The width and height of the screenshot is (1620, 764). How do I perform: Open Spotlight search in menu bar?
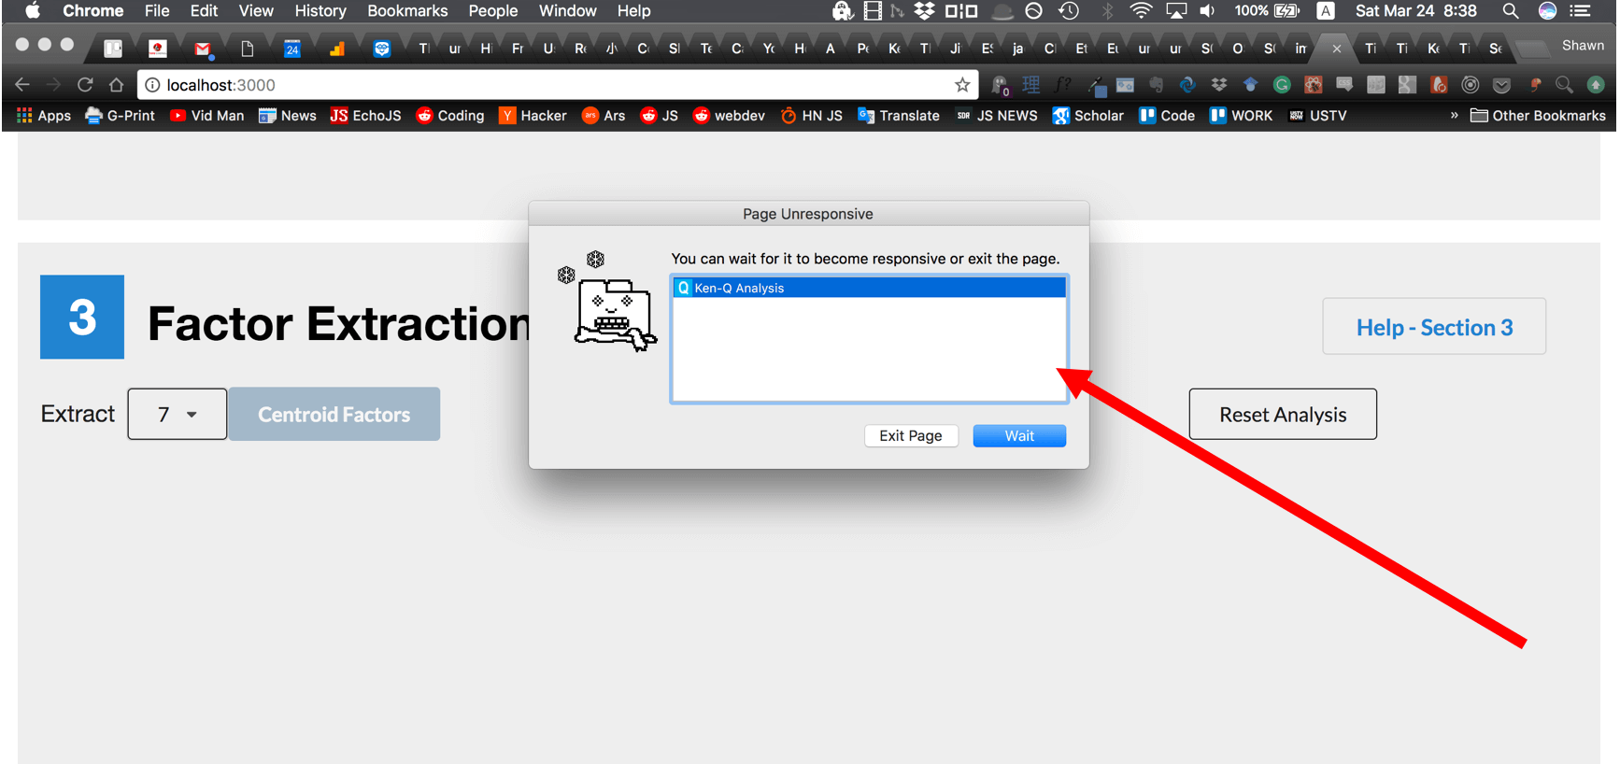coord(1510,11)
